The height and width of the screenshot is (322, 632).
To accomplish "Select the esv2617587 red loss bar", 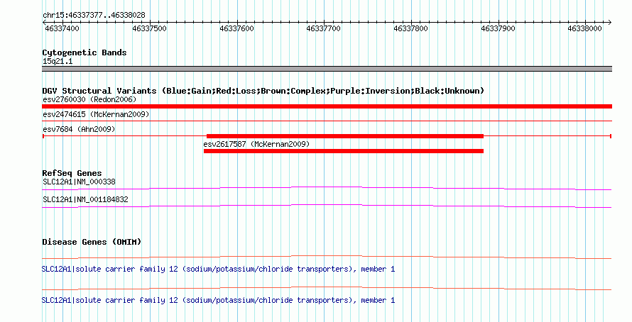I will tap(344, 151).
